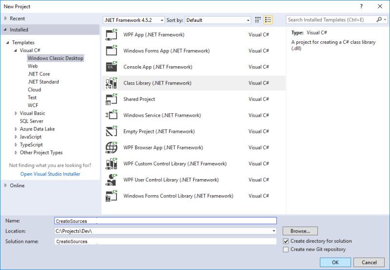Expand Other Project Types node

click(16, 153)
